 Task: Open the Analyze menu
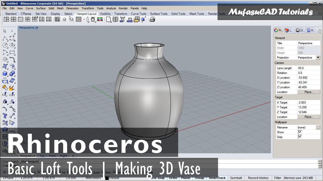pyautogui.click(x=111, y=8)
